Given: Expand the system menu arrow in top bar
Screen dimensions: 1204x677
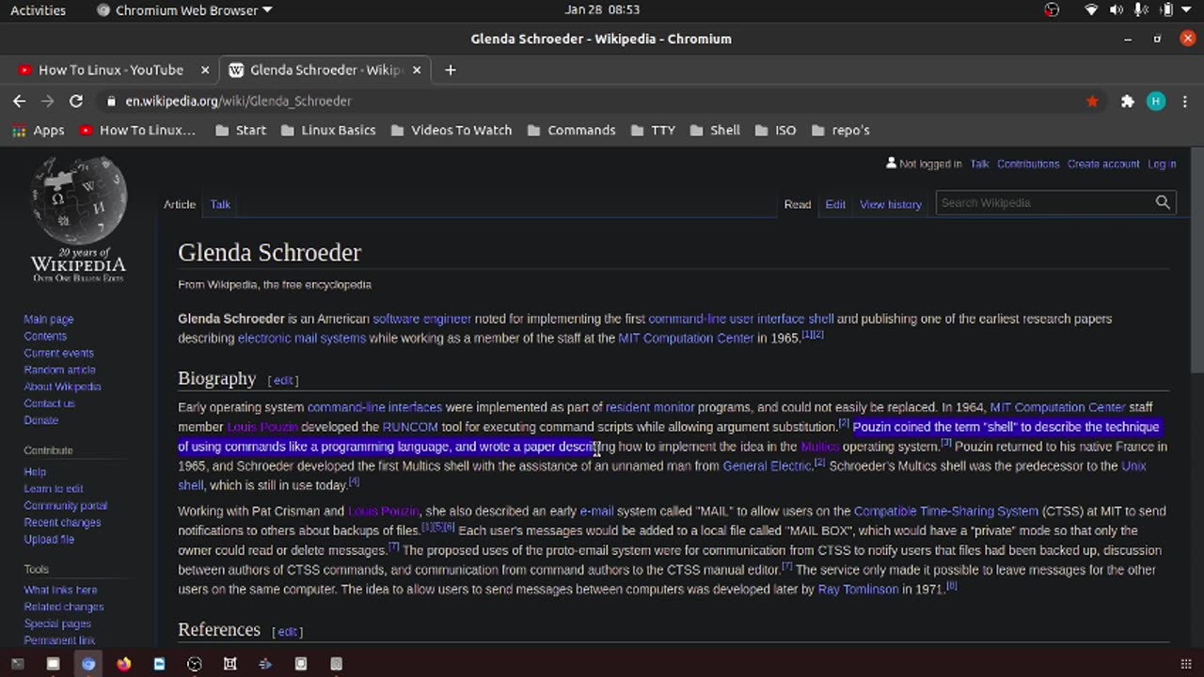Looking at the screenshot, I should pos(1188,10).
